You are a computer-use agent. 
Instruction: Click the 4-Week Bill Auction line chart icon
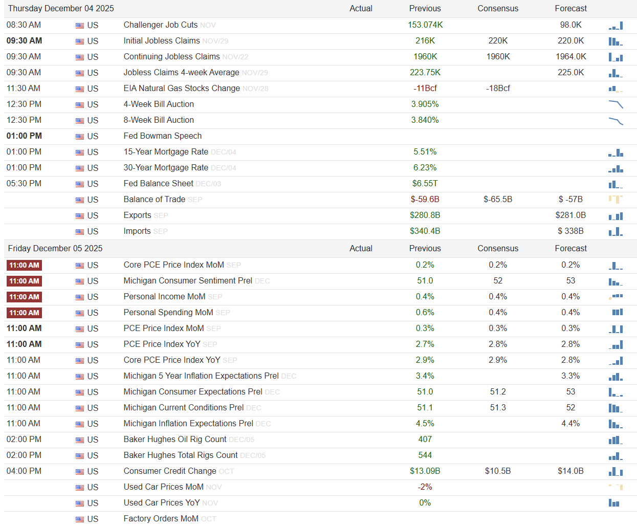[x=616, y=104]
